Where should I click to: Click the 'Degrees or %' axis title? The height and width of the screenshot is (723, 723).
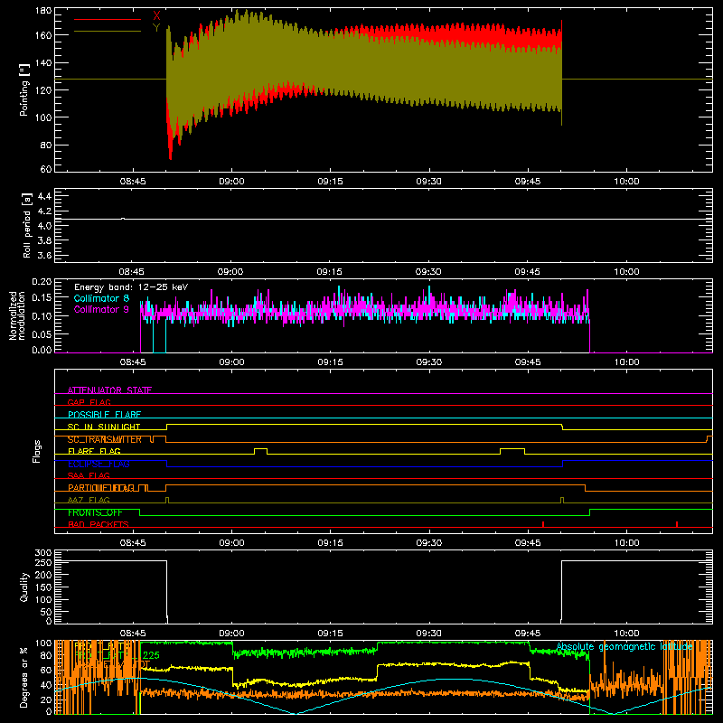coord(24,677)
